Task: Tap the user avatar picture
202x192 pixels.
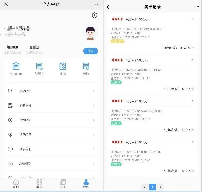Action: 90,33
